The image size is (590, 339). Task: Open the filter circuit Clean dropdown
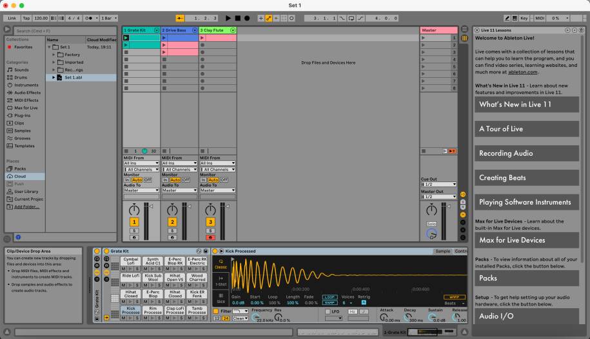pyautogui.click(x=240, y=318)
